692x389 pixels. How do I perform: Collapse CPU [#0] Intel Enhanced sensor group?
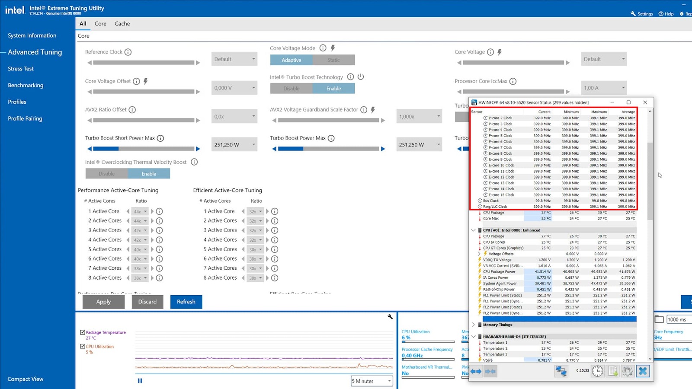pyautogui.click(x=474, y=230)
